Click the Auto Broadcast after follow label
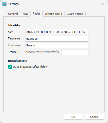The width and height of the screenshot is (108, 123). click(30, 67)
